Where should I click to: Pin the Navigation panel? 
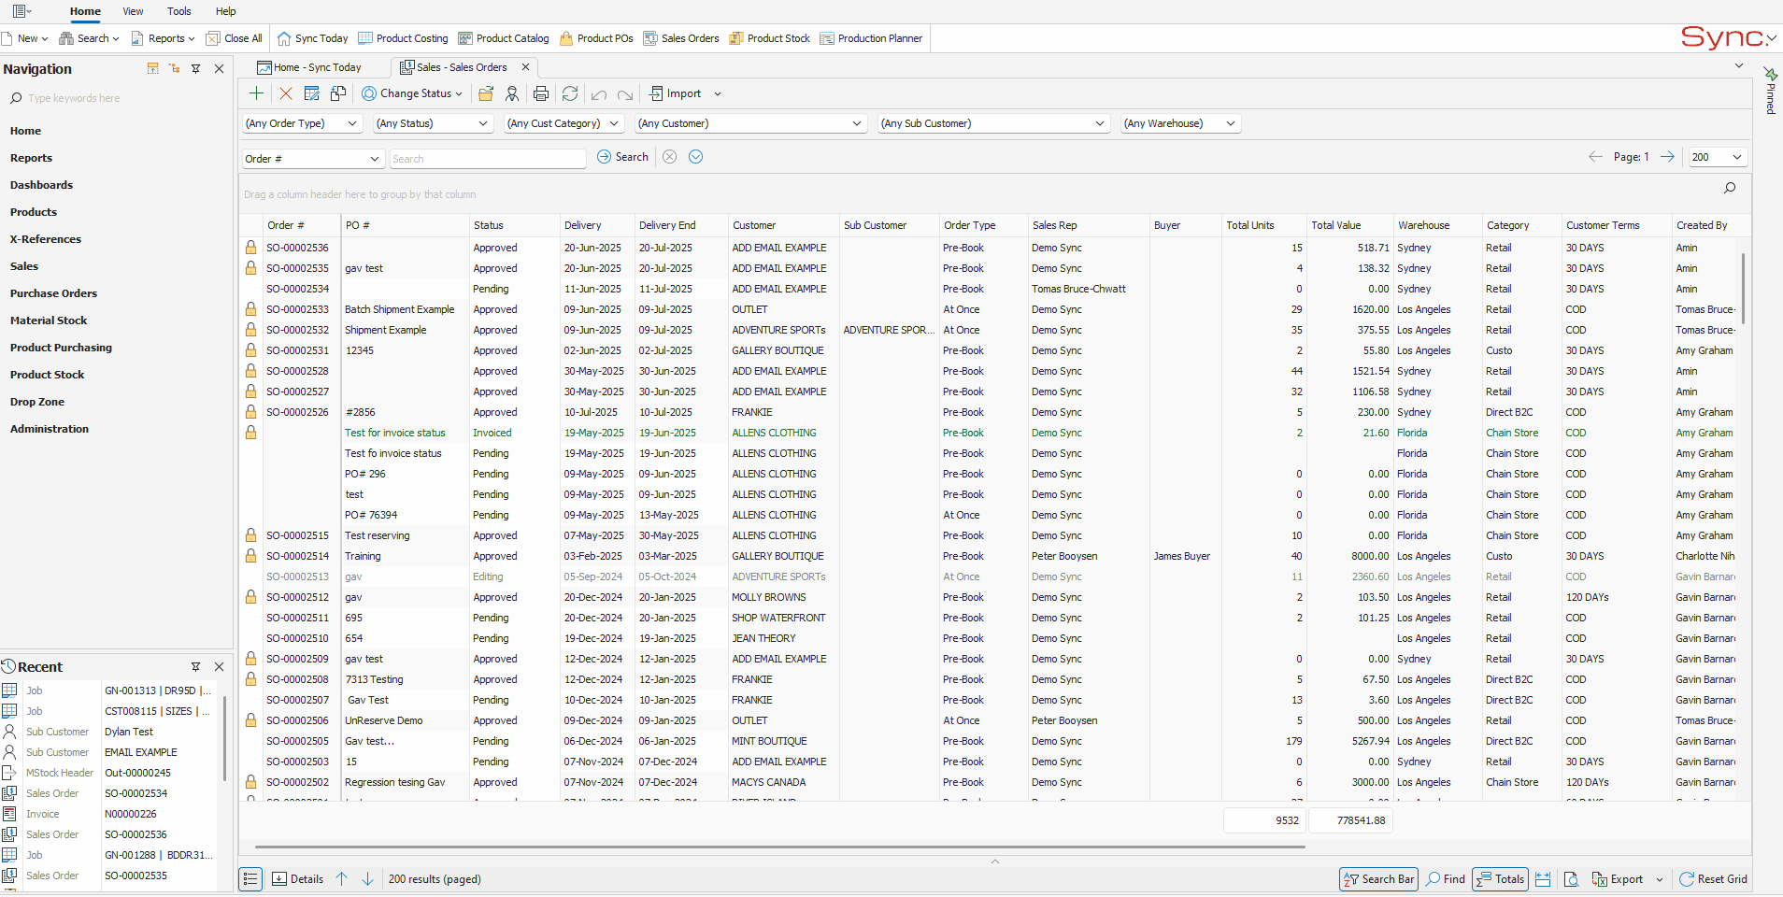[x=196, y=68]
